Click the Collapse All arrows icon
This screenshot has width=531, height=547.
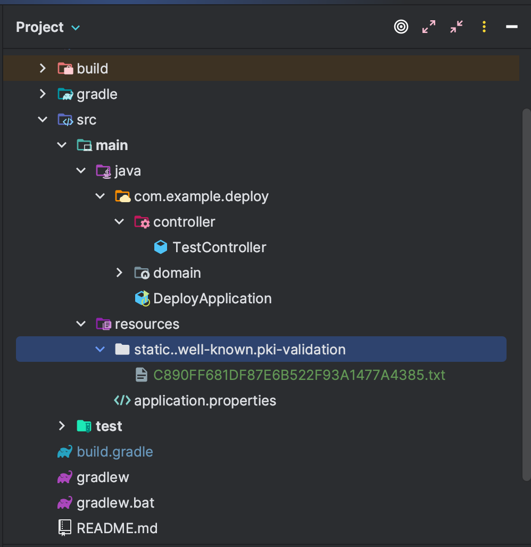(457, 27)
